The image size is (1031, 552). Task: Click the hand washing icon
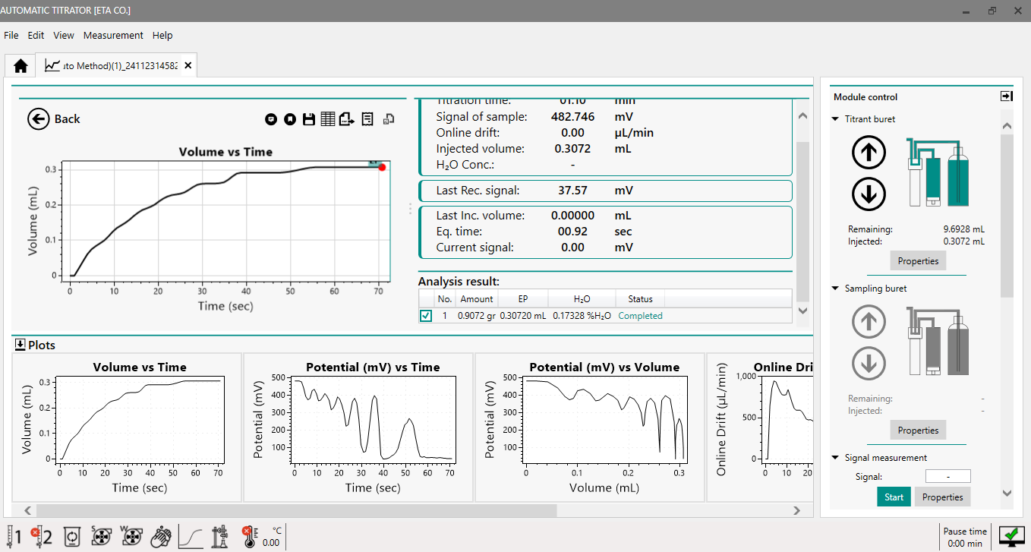(x=161, y=536)
